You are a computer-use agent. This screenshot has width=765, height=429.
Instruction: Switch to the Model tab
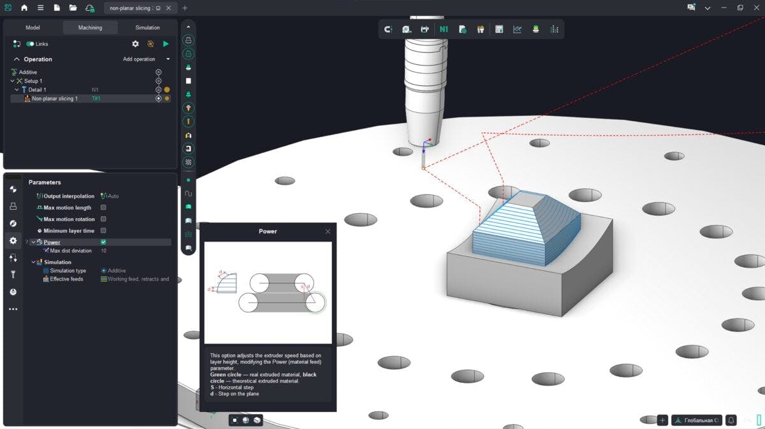33,27
